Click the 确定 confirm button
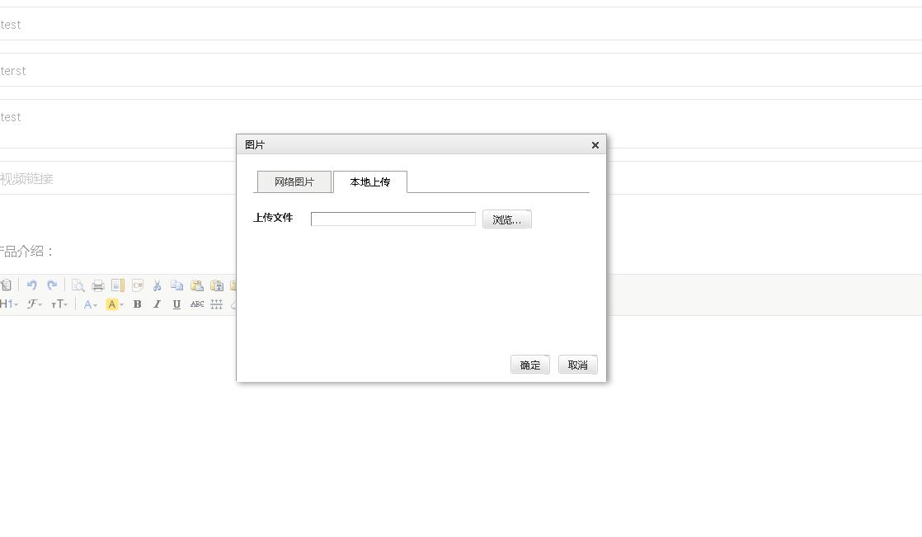922x537 pixels. point(529,365)
